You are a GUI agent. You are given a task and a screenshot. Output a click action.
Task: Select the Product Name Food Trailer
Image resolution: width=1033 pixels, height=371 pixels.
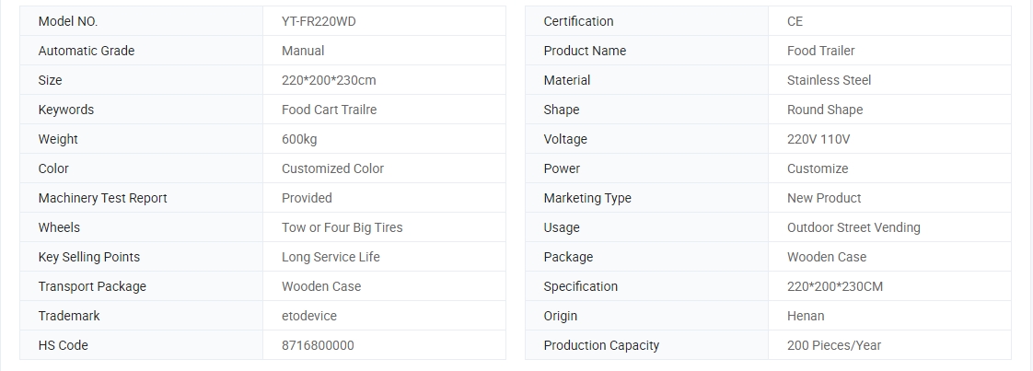pos(821,51)
